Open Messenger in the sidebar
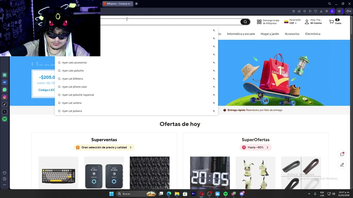The height and width of the screenshot is (198, 353). (5, 82)
